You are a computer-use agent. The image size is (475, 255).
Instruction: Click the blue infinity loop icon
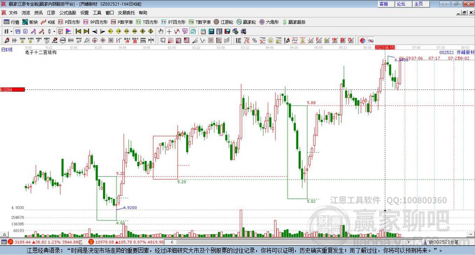(x=371, y=40)
